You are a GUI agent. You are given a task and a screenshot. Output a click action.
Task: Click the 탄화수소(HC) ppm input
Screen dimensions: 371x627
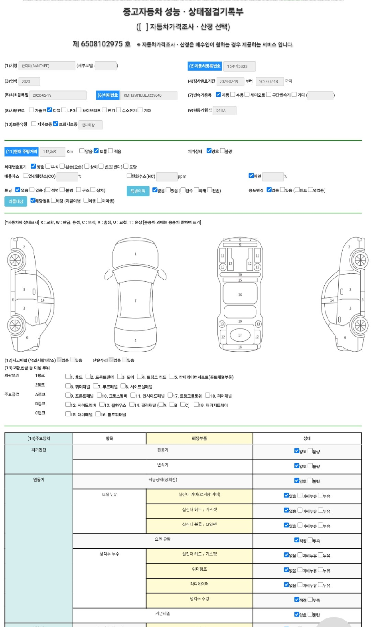click(167, 176)
